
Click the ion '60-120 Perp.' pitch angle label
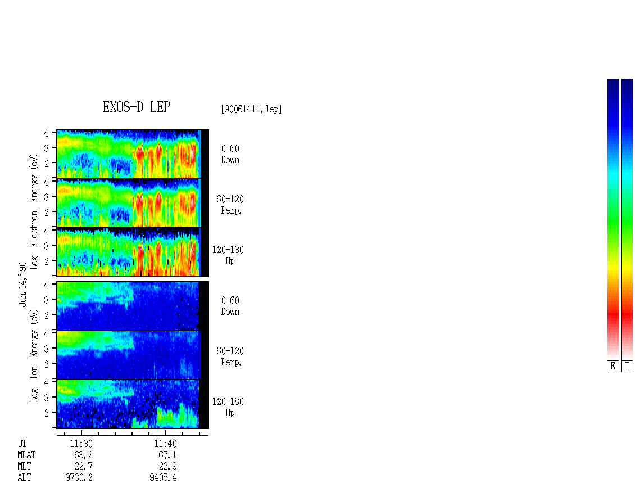click(x=230, y=356)
